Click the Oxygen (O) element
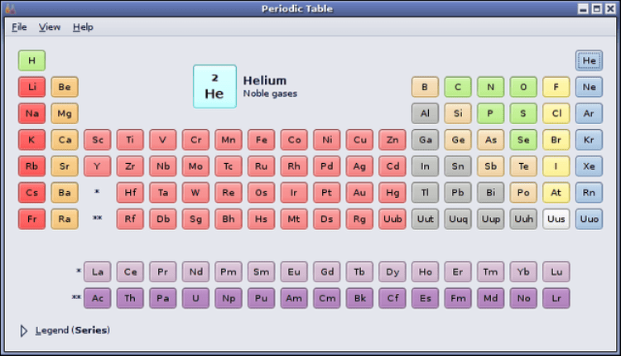The height and width of the screenshot is (356, 621). coord(523,87)
